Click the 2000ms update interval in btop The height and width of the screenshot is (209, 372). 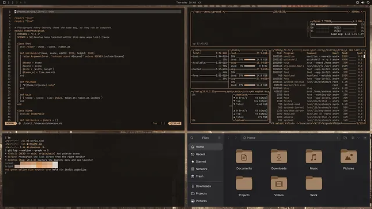[355, 12]
